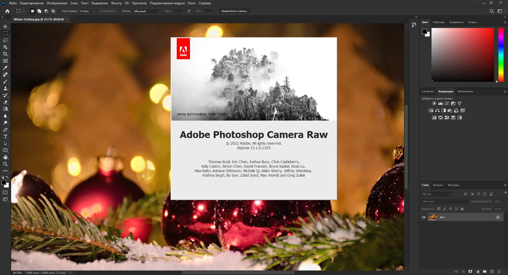
Task: Toggle lock transparent pixels
Action: click(x=439, y=209)
